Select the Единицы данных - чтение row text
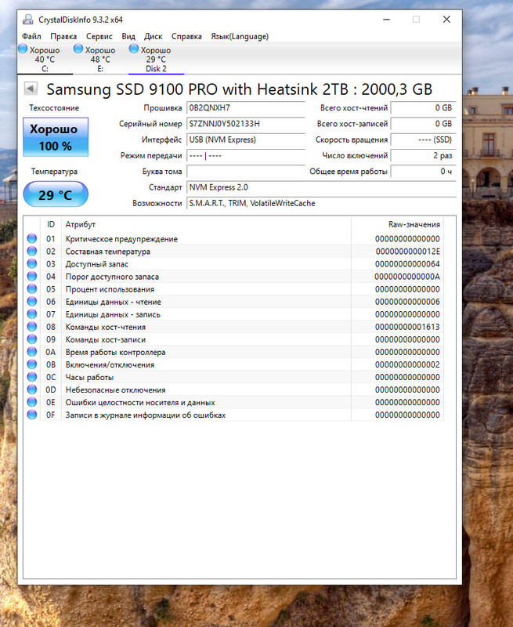The image size is (513, 627). point(114,302)
